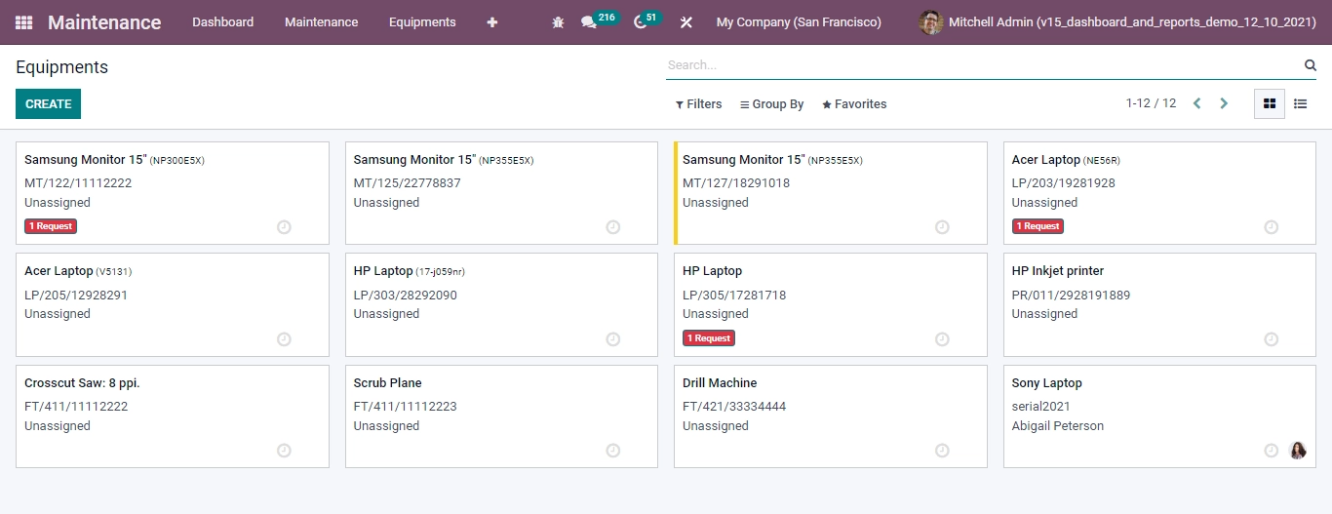Click Mitchell Admin user avatar
This screenshot has width=1332, height=514.
pyautogui.click(x=931, y=22)
